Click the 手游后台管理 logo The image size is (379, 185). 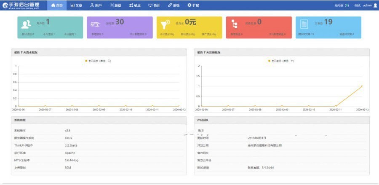pos(21,5)
